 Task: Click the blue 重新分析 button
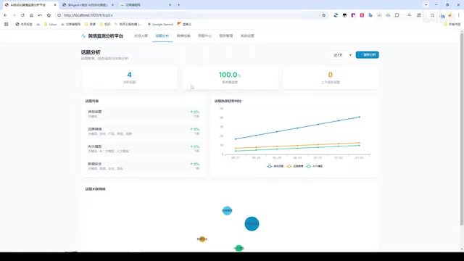[368, 55]
